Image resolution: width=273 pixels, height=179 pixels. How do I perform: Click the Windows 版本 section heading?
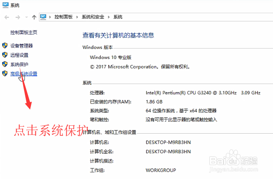coord(98,47)
